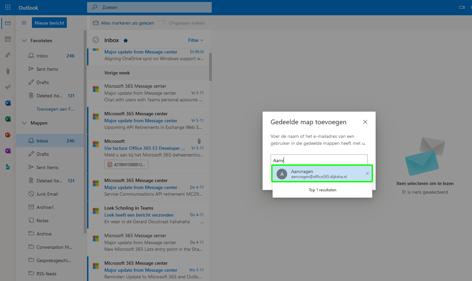
Task: Open the Archive folder
Action: [50, 234]
